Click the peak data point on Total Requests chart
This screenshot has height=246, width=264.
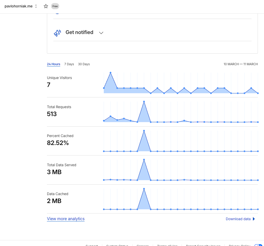[144, 102]
